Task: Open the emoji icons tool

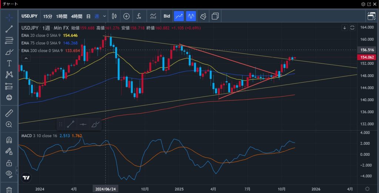Action: (x=9, y=97)
